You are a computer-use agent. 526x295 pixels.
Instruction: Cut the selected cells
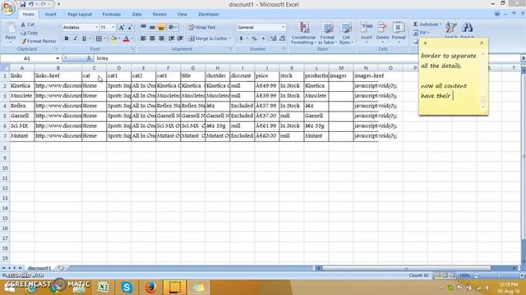[x=27, y=25]
